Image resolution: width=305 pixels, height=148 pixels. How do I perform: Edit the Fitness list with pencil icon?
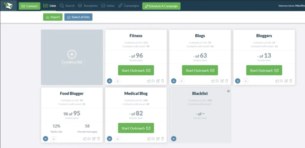click(158, 81)
